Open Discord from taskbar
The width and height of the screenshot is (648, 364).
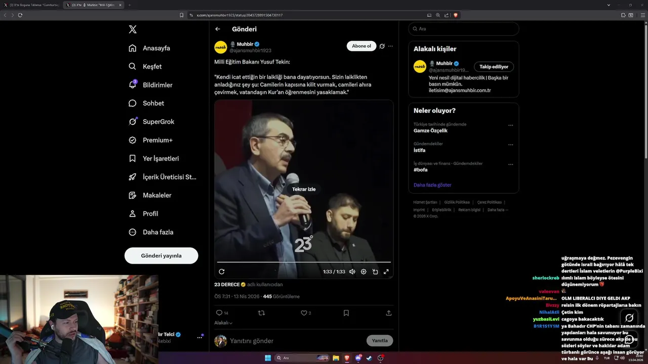(358, 358)
